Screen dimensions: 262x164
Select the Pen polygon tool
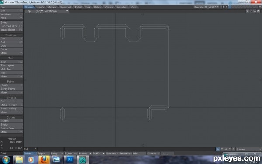(11, 101)
